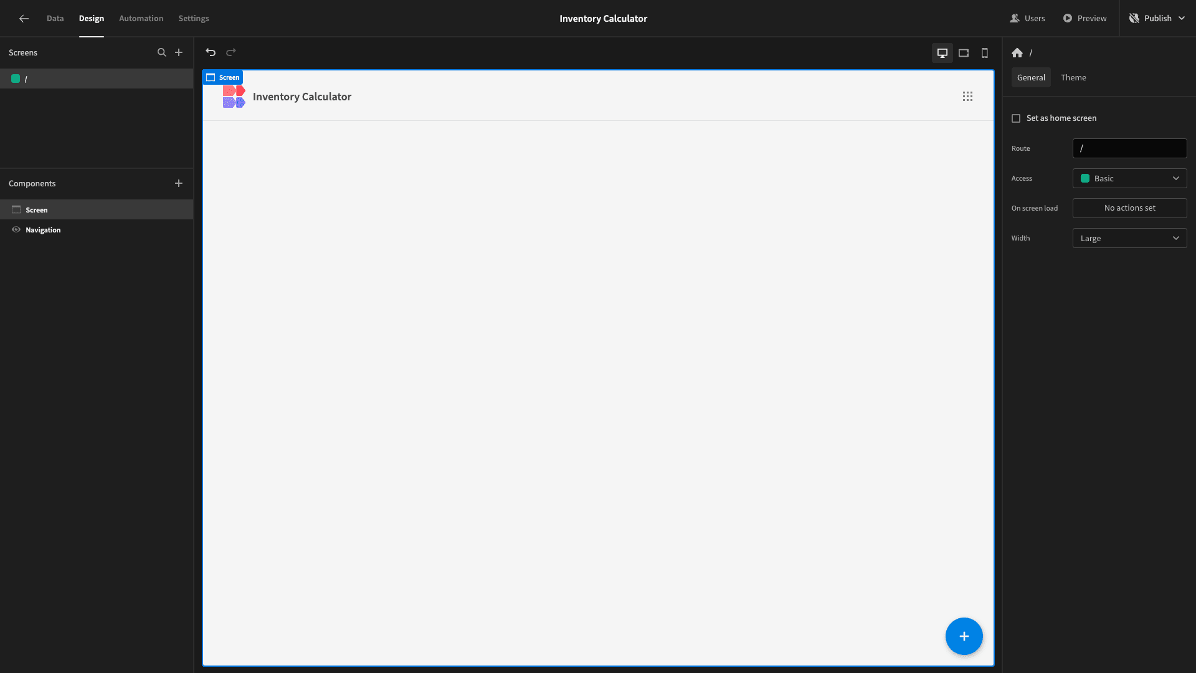Screen dimensions: 1196x673
Task: Click the floating add component button
Action: (x=964, y=636)
